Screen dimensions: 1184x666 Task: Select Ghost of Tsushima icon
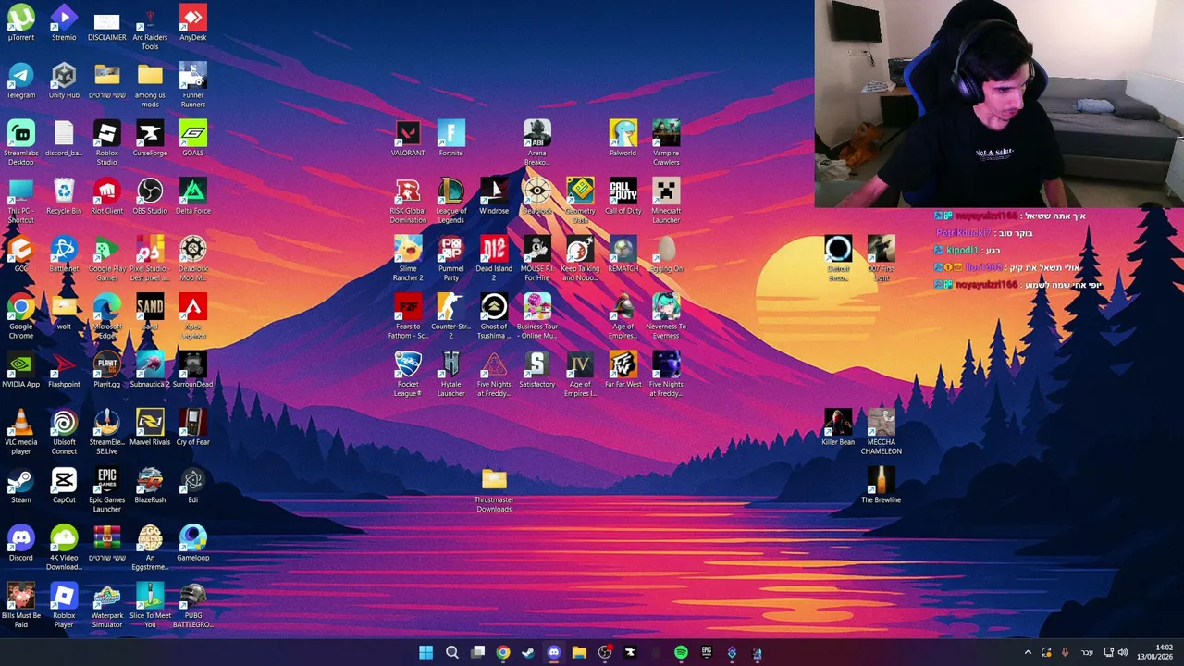494,317
